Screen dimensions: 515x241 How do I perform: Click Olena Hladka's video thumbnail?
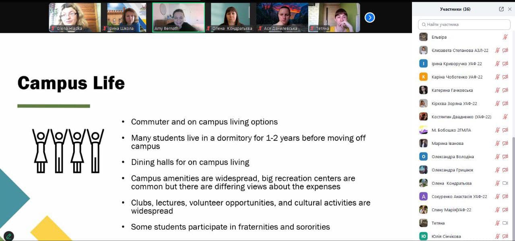75,17
